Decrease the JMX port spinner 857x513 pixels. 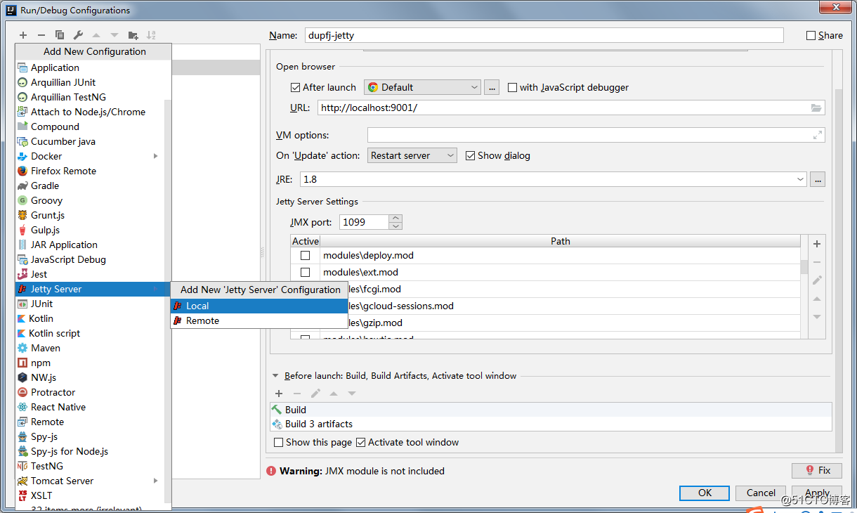(x=395, y=226)
